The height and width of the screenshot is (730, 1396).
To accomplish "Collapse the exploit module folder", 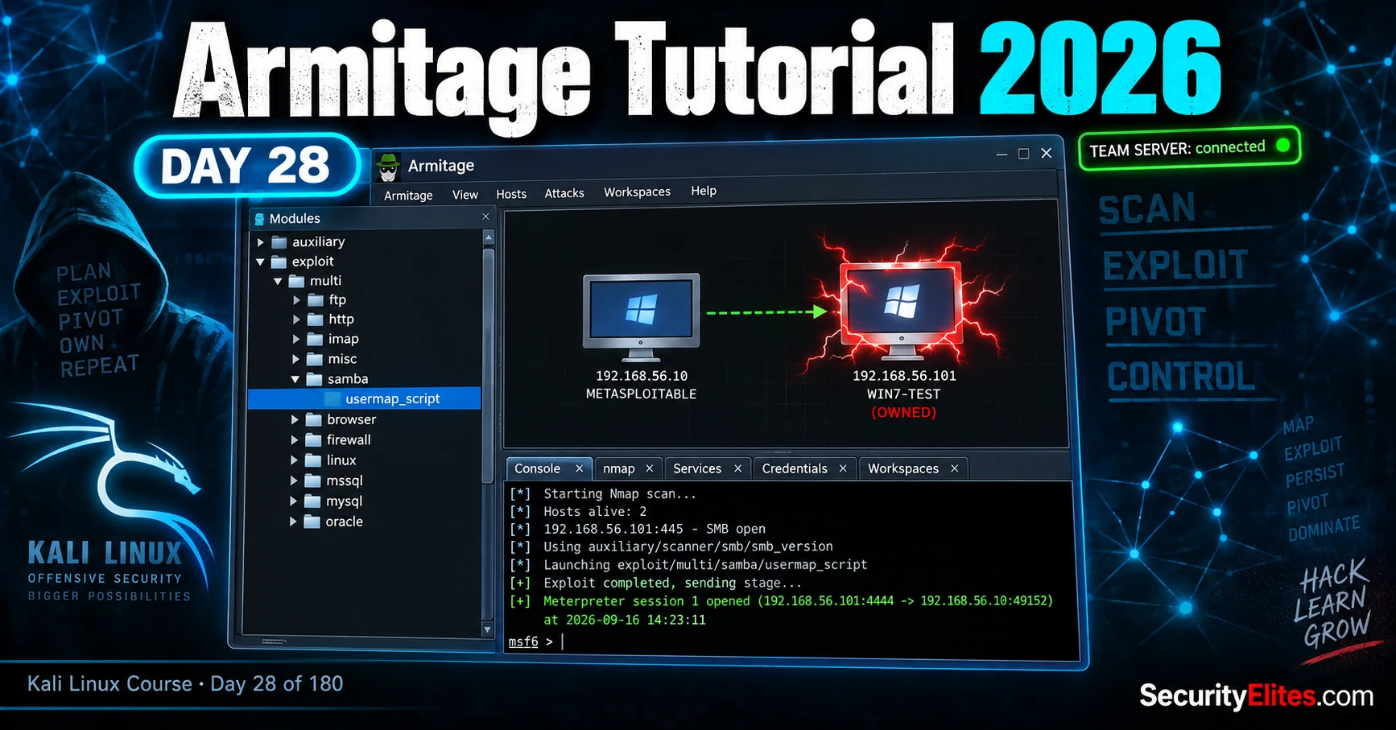I will (260, 262).
